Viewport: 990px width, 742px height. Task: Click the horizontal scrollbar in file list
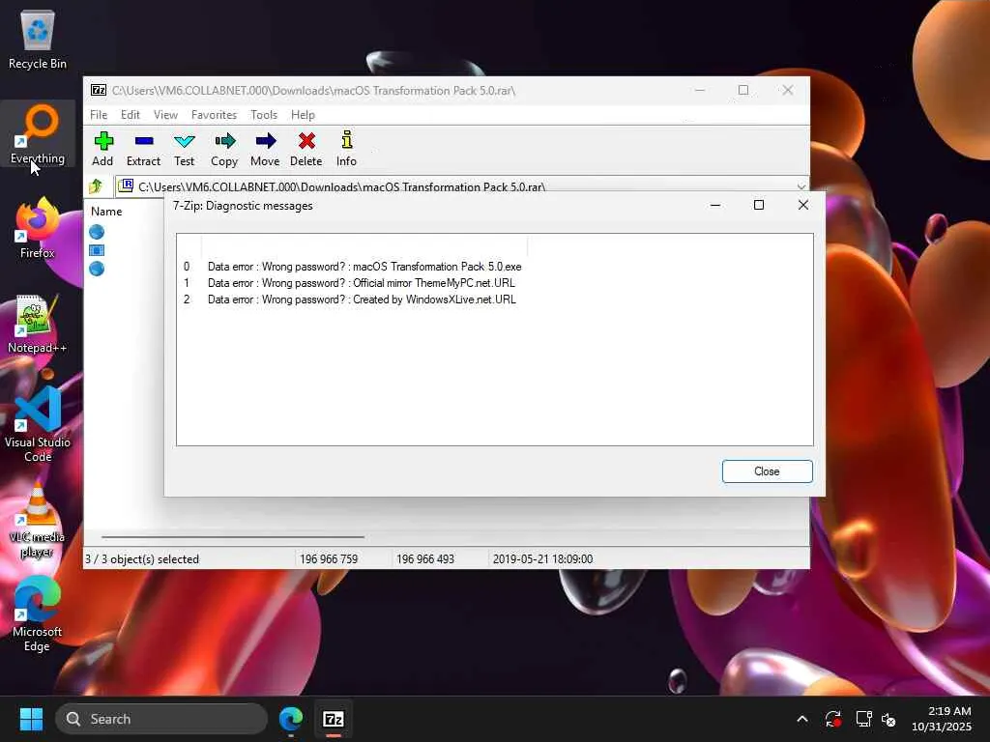tap(233, 537)
